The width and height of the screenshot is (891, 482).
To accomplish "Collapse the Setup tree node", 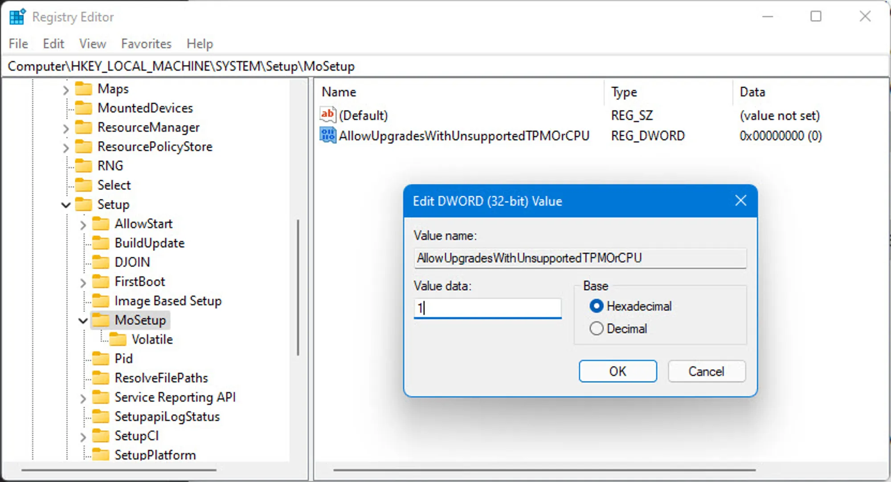I will 66,205.
